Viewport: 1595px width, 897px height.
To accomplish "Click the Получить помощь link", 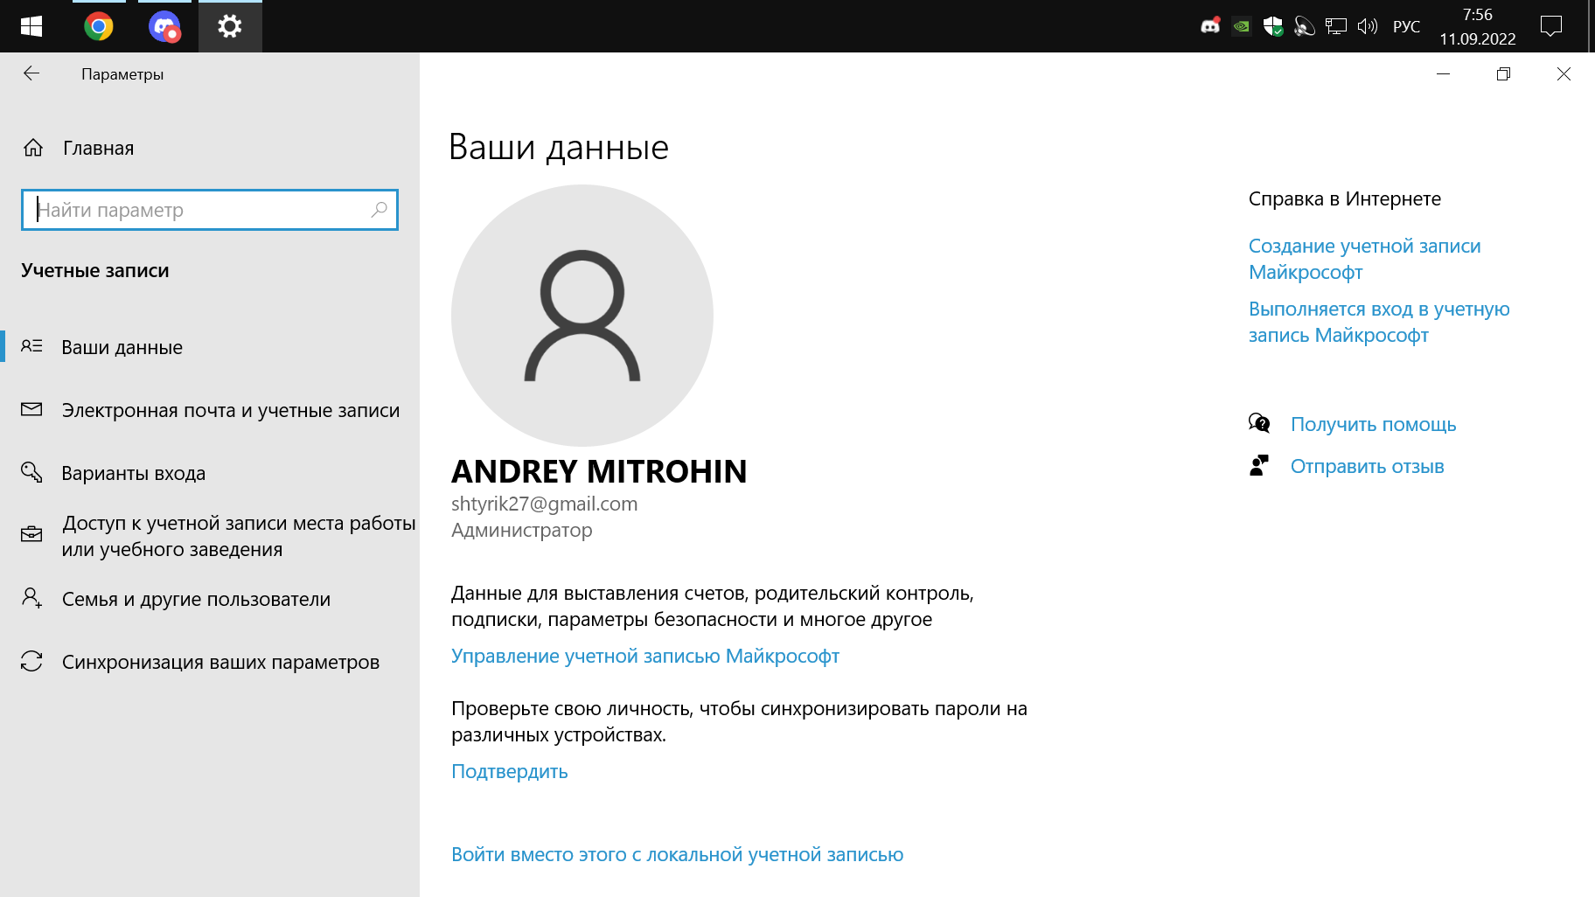I will (1373, 425).
